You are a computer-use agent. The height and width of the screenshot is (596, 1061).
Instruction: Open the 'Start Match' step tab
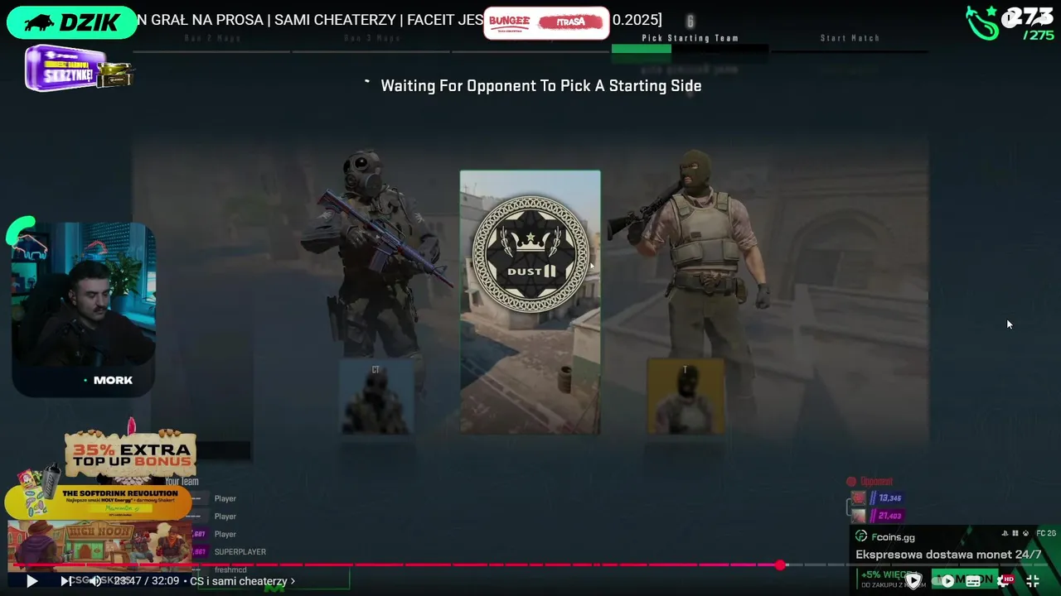[x=850, y=38]
